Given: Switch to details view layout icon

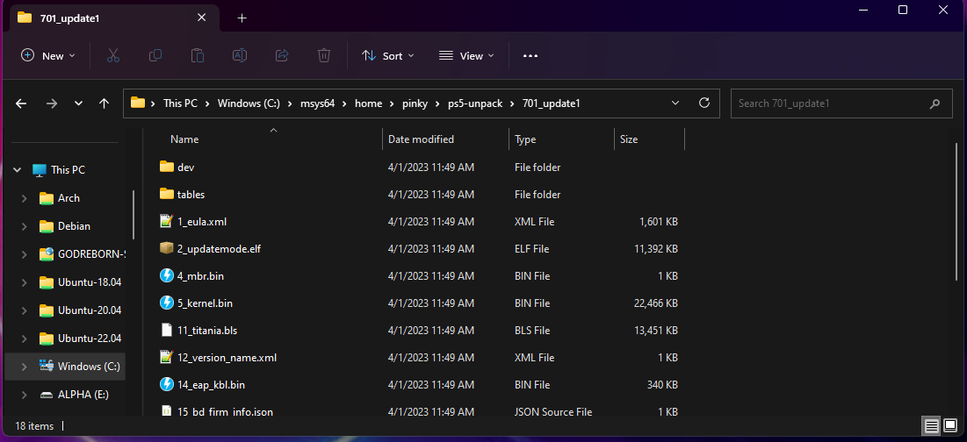Looking at the screenshot, I should tap(931, 425).
